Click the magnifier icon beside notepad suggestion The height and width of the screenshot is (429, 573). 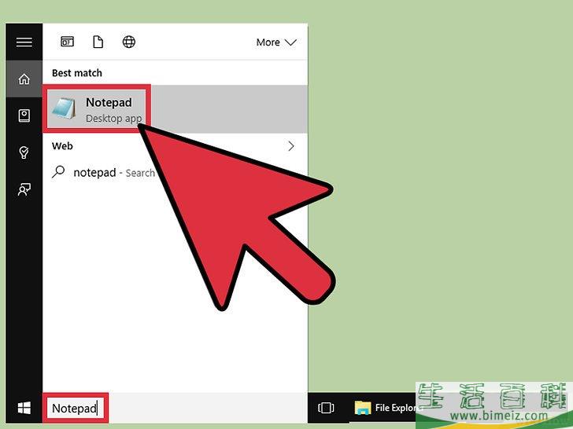coord(58,172)
